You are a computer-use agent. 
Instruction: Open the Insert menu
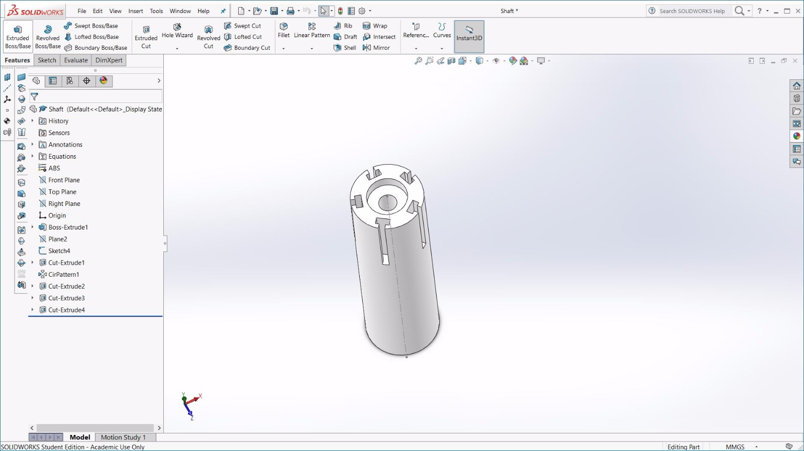point(136,11)
